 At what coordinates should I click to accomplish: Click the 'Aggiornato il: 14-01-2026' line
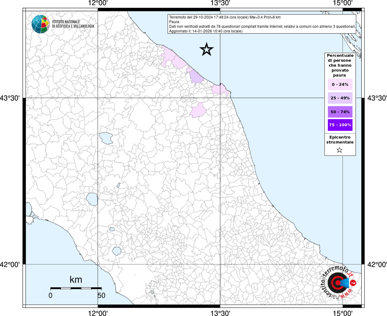tap(206, 31)
